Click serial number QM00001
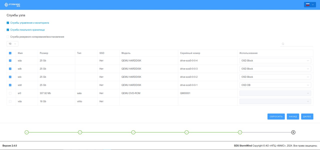The height and width of the screenshot is (150, 320). click(x=185, y=93)
